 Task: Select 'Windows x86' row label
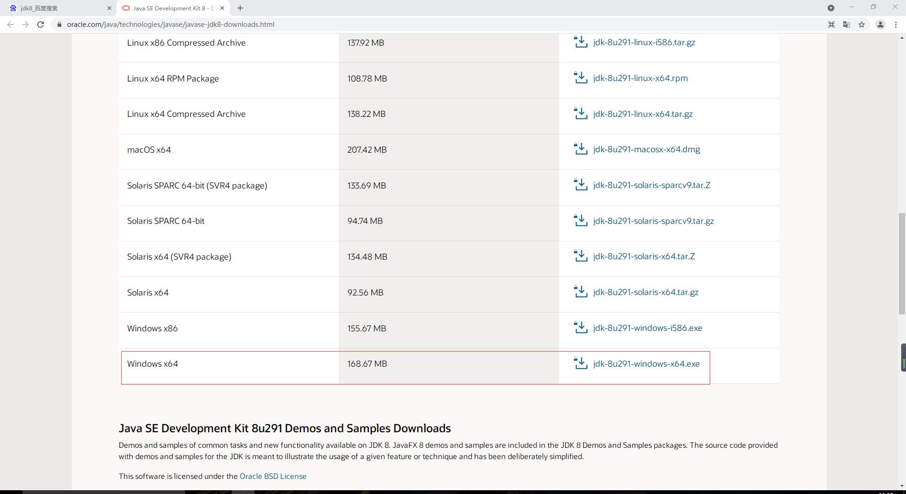(152, 329)
